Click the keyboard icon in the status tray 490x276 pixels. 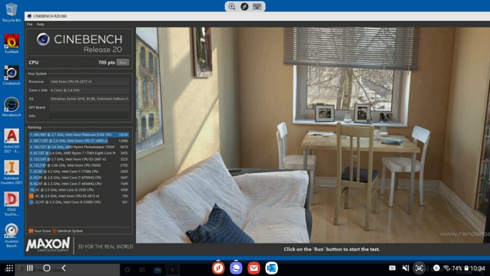(x=392, y=268)
